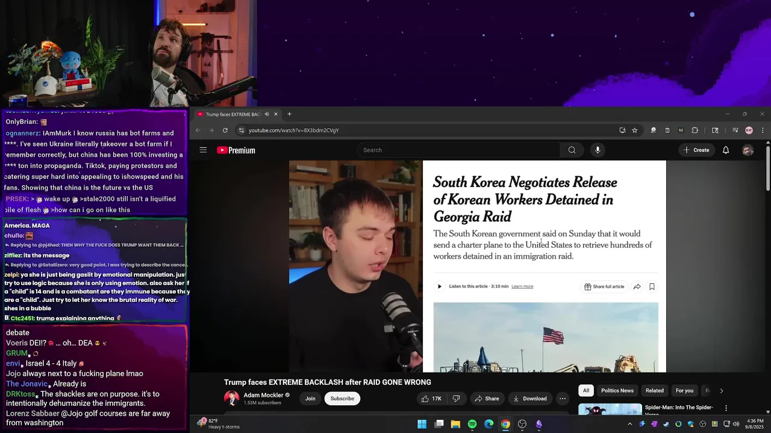Open the Steam icon in system tray
Image resolution: width=771 pixels, height=433 pixels.
(666, 424)
